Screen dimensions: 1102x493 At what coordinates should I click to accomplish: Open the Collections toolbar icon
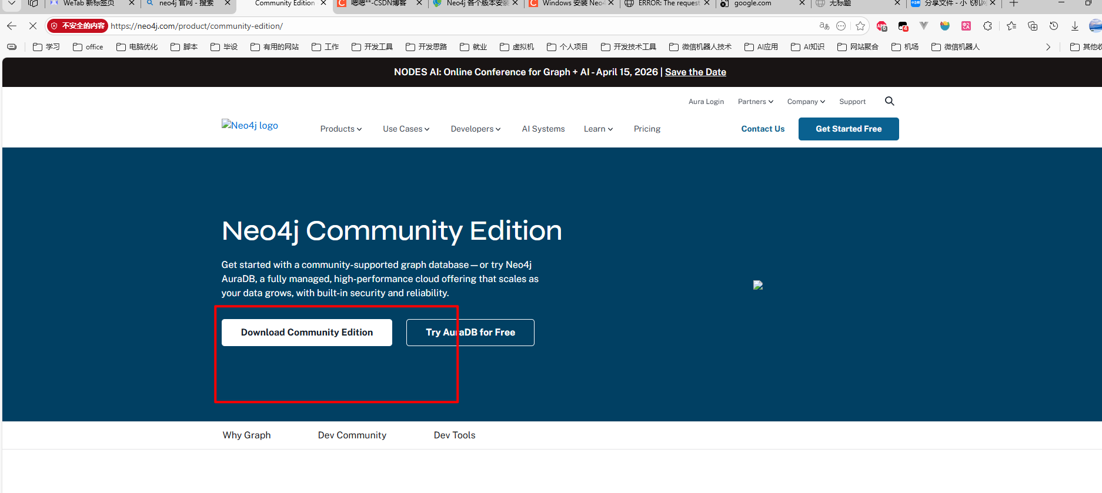pyautogui.click(x=1033, y=26)
